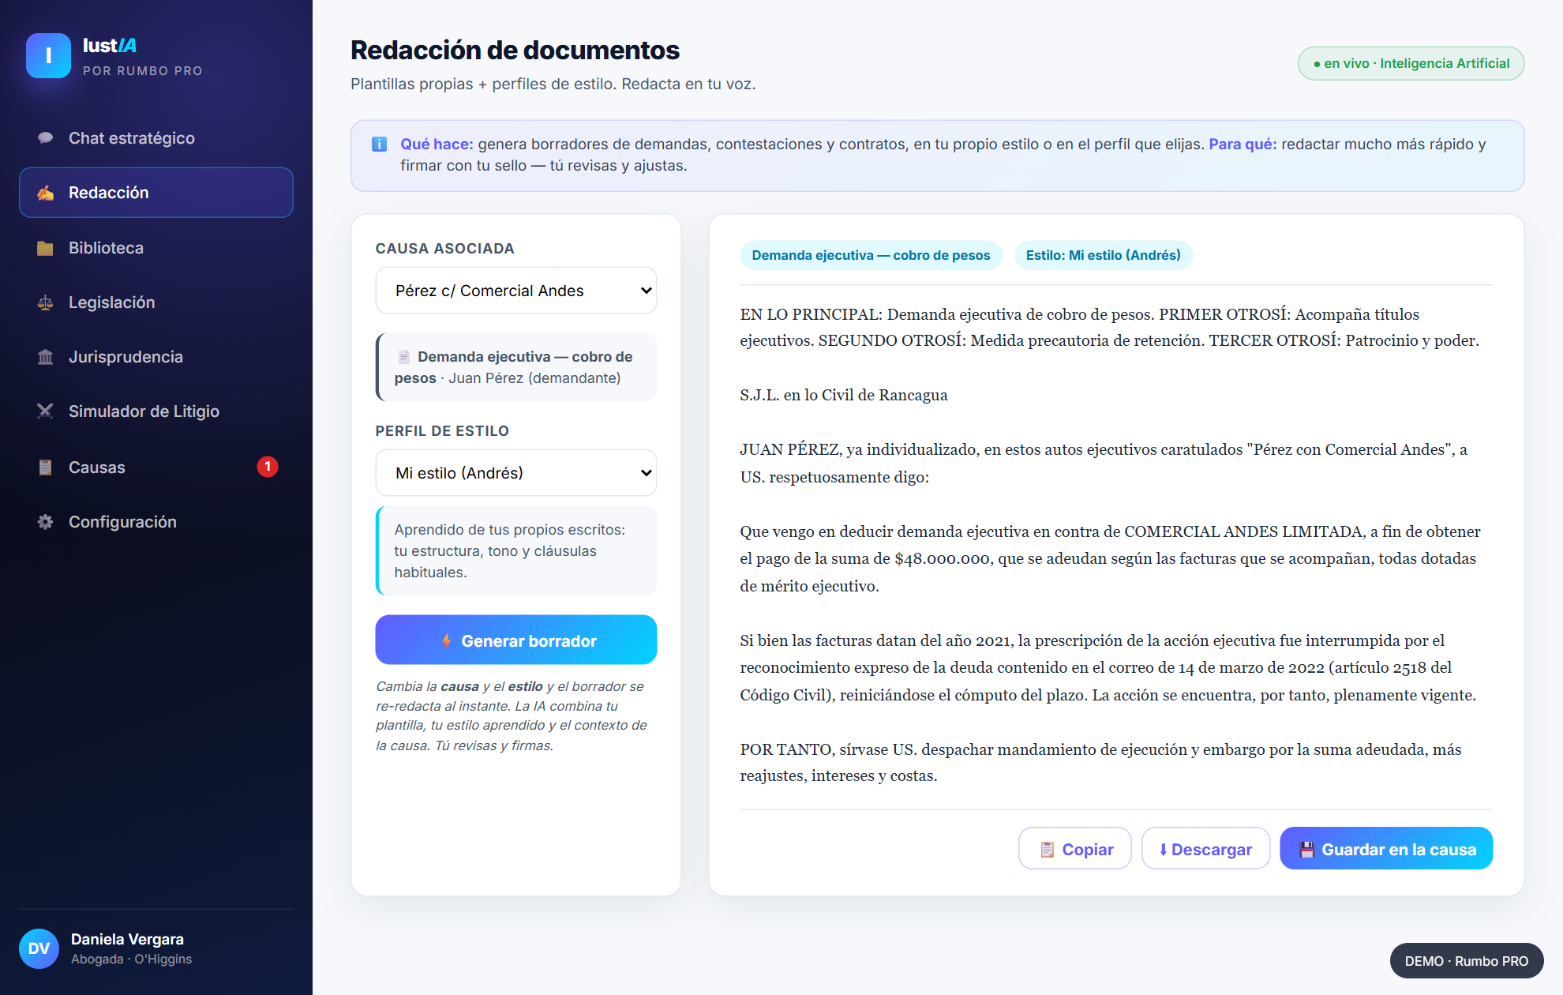This screenshot has width=1563, height=995.
Task: Click the 'en vivo · Inteligencia Artificial' badge
Action: point(1411,64)
